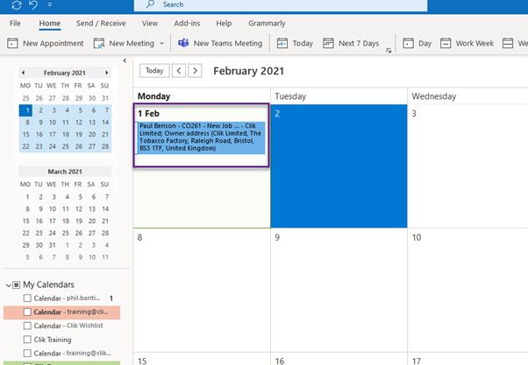Expand the New Meeting dropdown arrow
The width and height of the screenshot is (528, 365).
[x=162, y=44]
